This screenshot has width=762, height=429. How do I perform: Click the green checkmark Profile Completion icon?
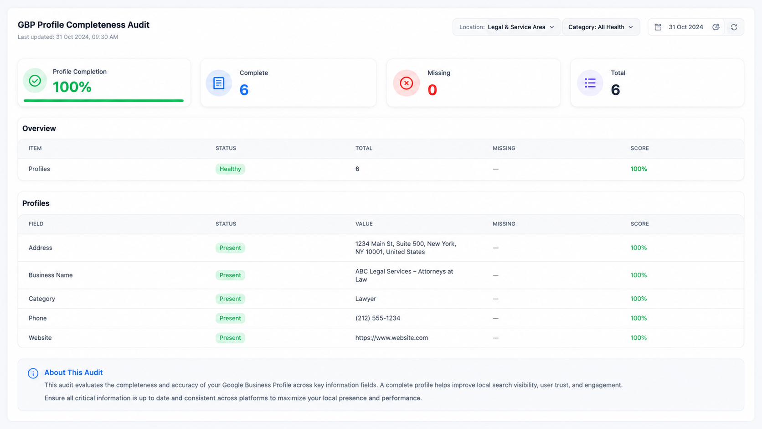pyautogui.click(x=35, y=81)
